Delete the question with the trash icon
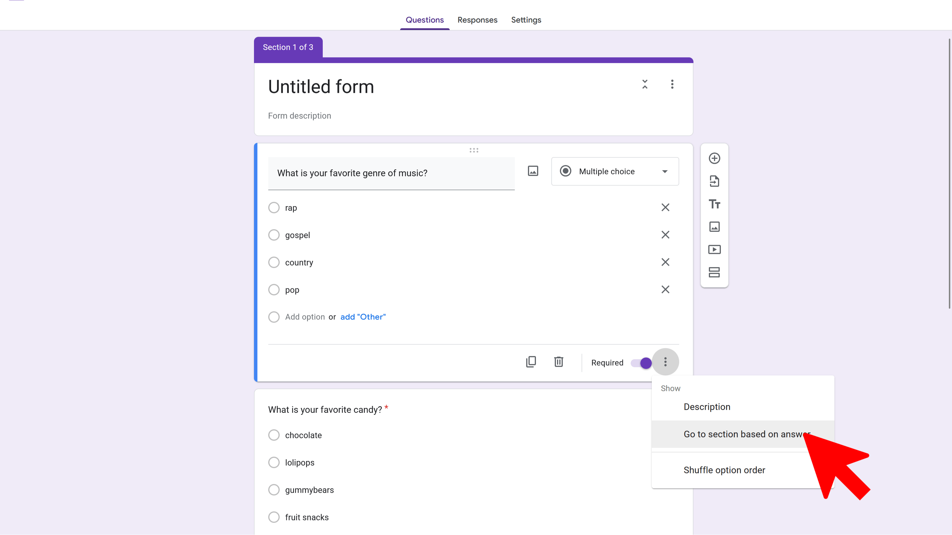This screenshot has height=535, width=952. coord(558,362)
